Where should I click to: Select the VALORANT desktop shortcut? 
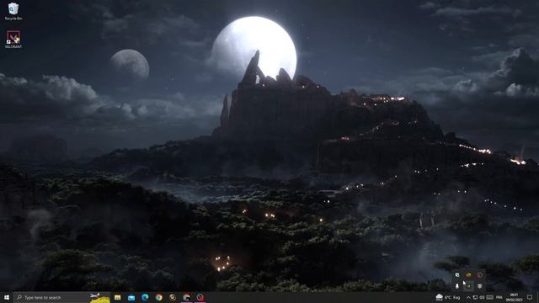[x=13, y=40]
